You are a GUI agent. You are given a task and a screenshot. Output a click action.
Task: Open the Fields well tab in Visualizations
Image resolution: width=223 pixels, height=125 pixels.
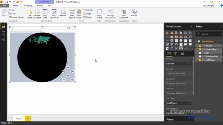(169, 53)
